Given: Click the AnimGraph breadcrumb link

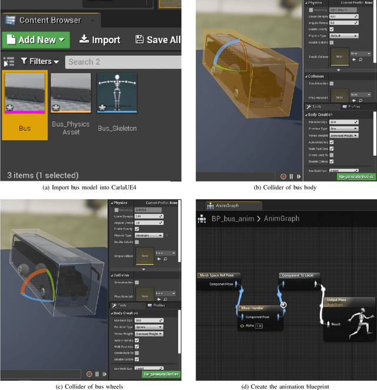Looking at the screenshot, I should click(282, 219).
